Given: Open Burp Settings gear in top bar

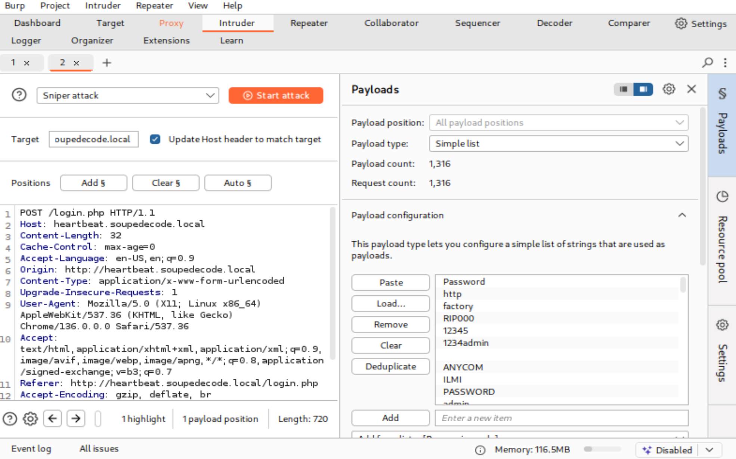Looking at the screenshot, I should 701,24.
